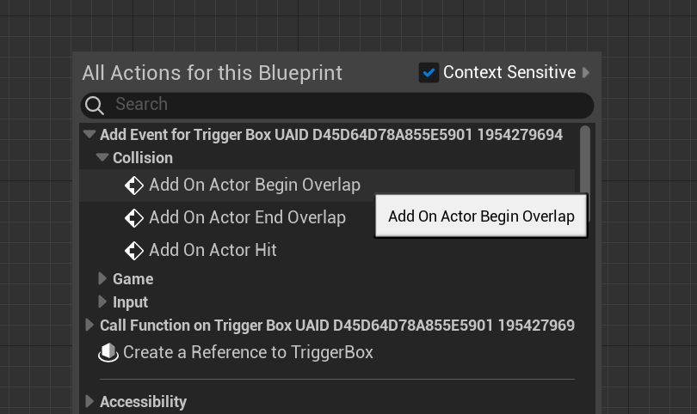Expand Call Function on Trigger Box section
This screenshot has width=697, height=414.
pyautogui.click(x=89, y=326)
